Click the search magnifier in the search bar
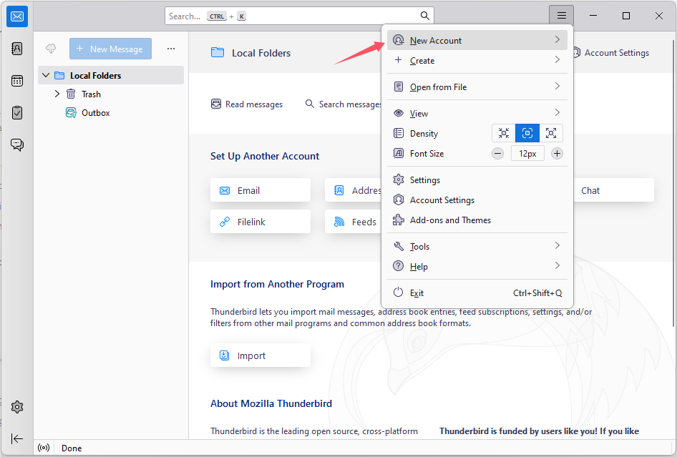677x457 pixels. (x=424, y=15)
